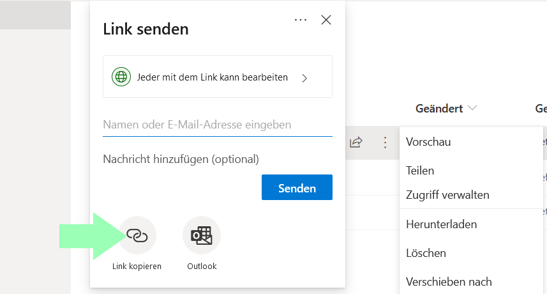Close the Link senden dialog

coord(326,20)
